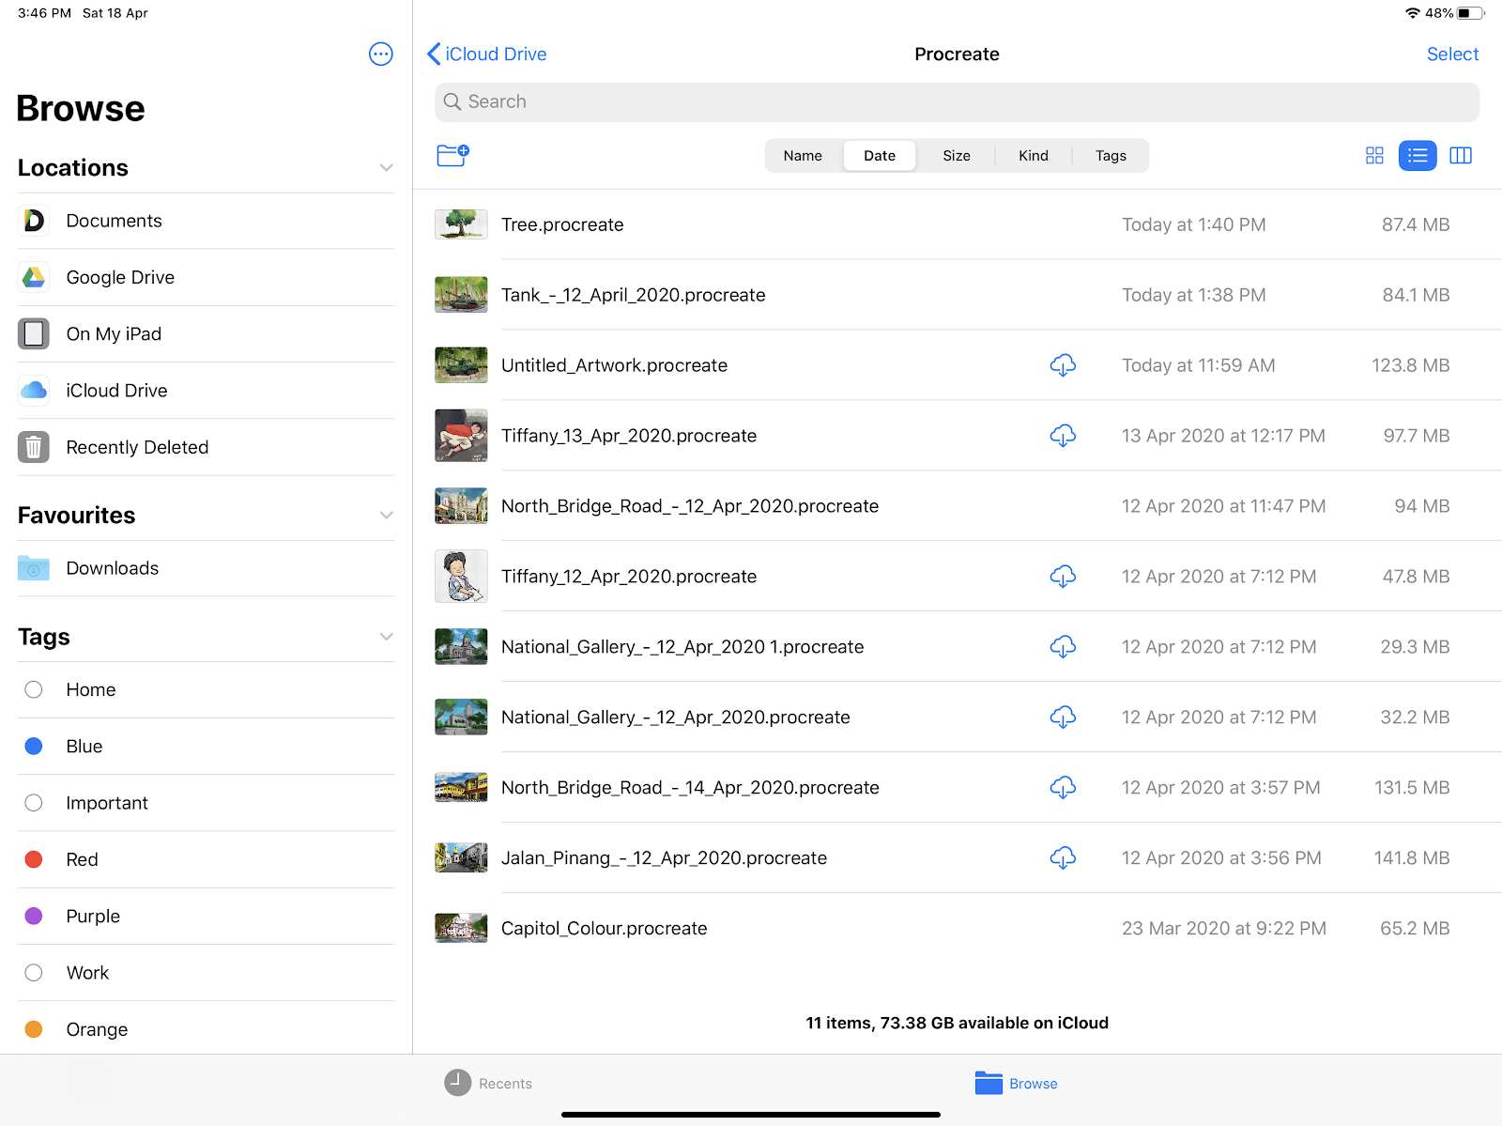Tap the search magnifier icon
The height and width of the screenshot is (1126, 1502).
[x=452, y=101]
